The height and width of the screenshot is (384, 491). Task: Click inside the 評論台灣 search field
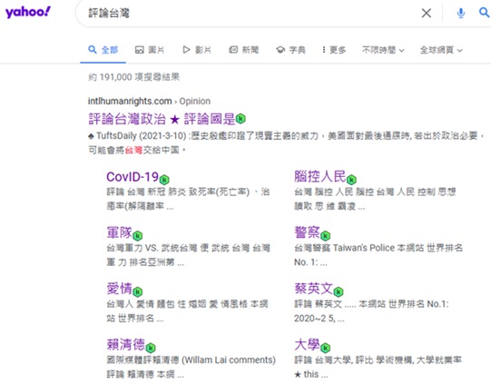pos(250,13)
